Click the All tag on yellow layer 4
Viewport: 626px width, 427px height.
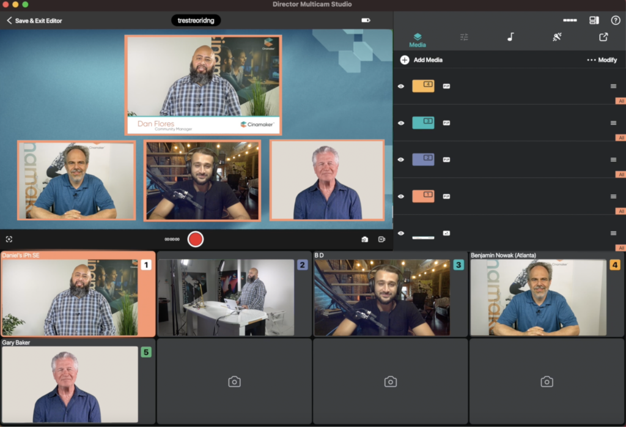click(621, 101)
